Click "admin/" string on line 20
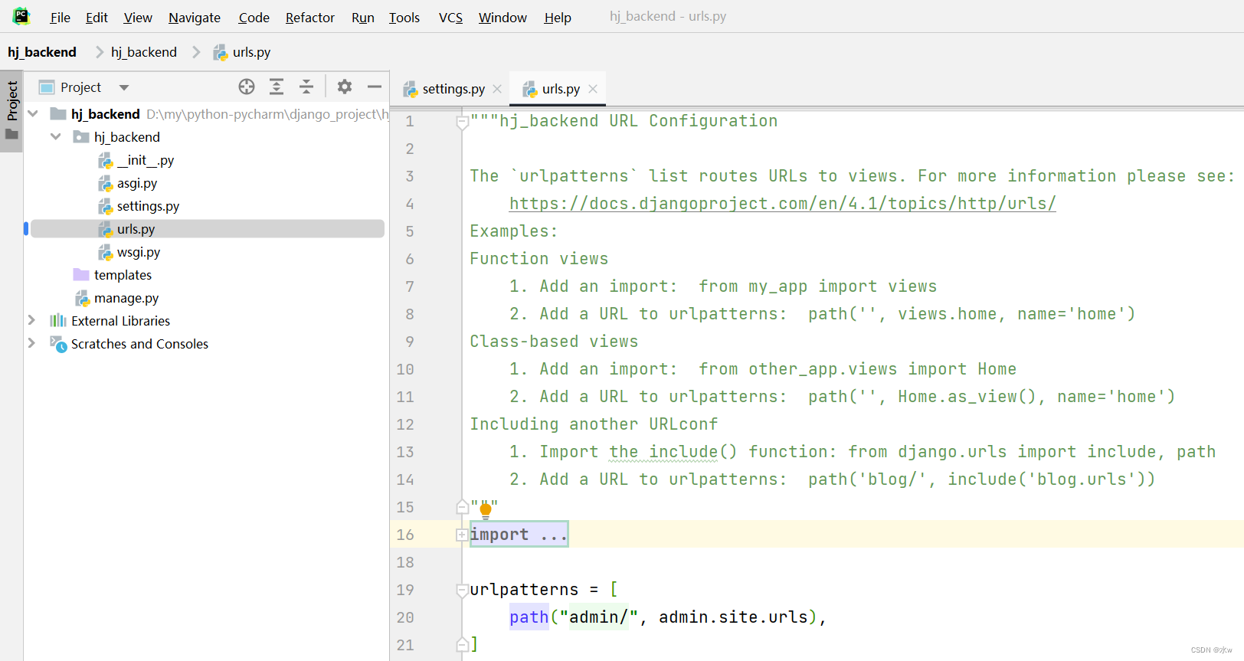 click(599, 617)
